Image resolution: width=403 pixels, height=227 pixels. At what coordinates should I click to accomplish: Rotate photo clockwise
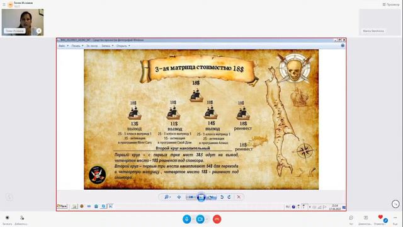pyautogui.click(x=229, y=197)
